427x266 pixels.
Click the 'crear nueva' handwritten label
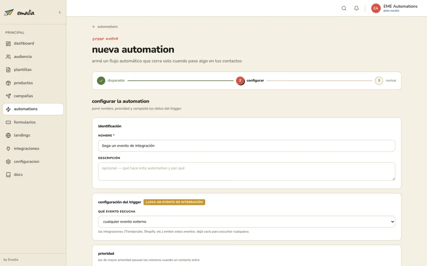(105, 39)
